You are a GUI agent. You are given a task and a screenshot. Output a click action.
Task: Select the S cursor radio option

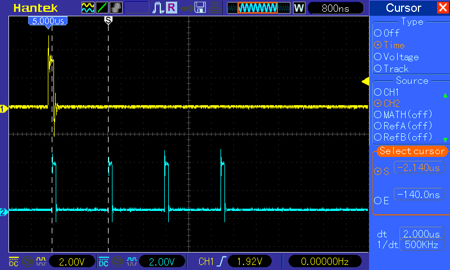click(x=382, y=172)
